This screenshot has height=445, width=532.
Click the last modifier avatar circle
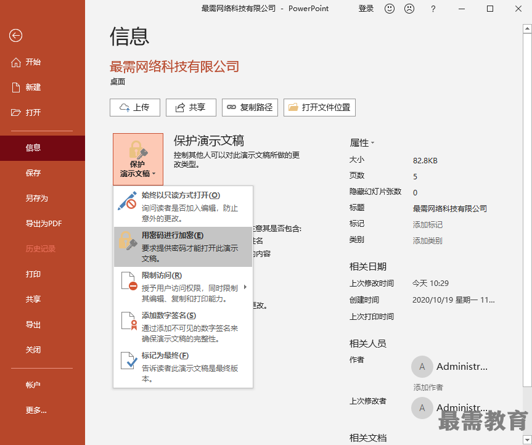[422, 408]
